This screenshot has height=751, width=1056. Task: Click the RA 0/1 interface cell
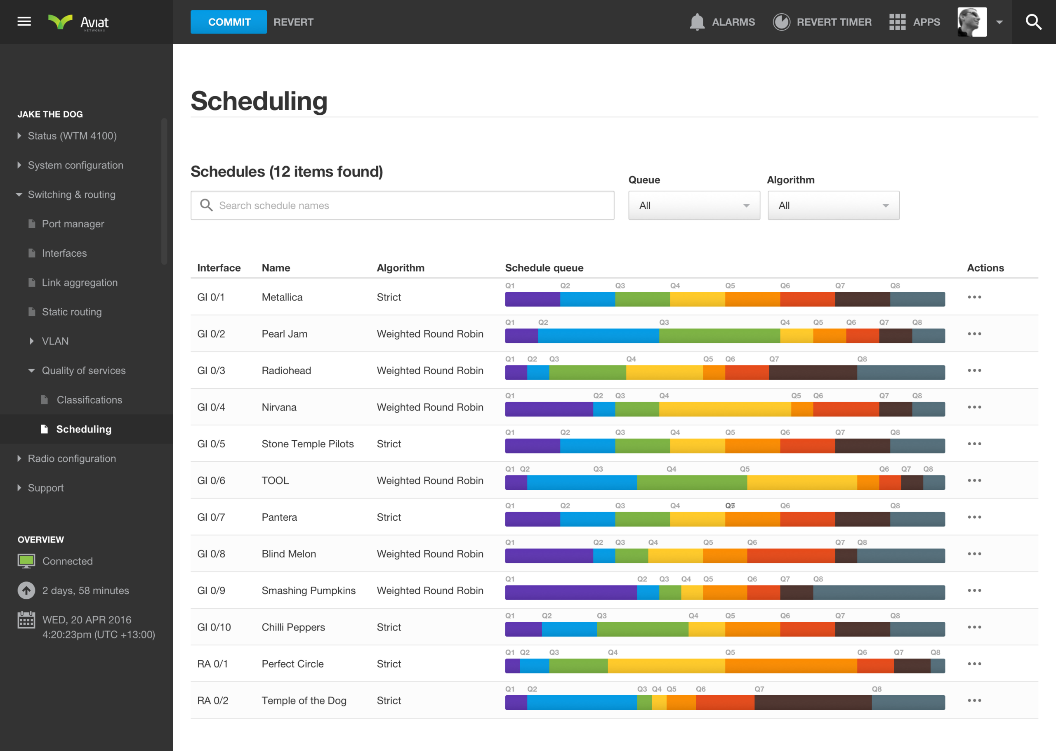coord(212,664)
